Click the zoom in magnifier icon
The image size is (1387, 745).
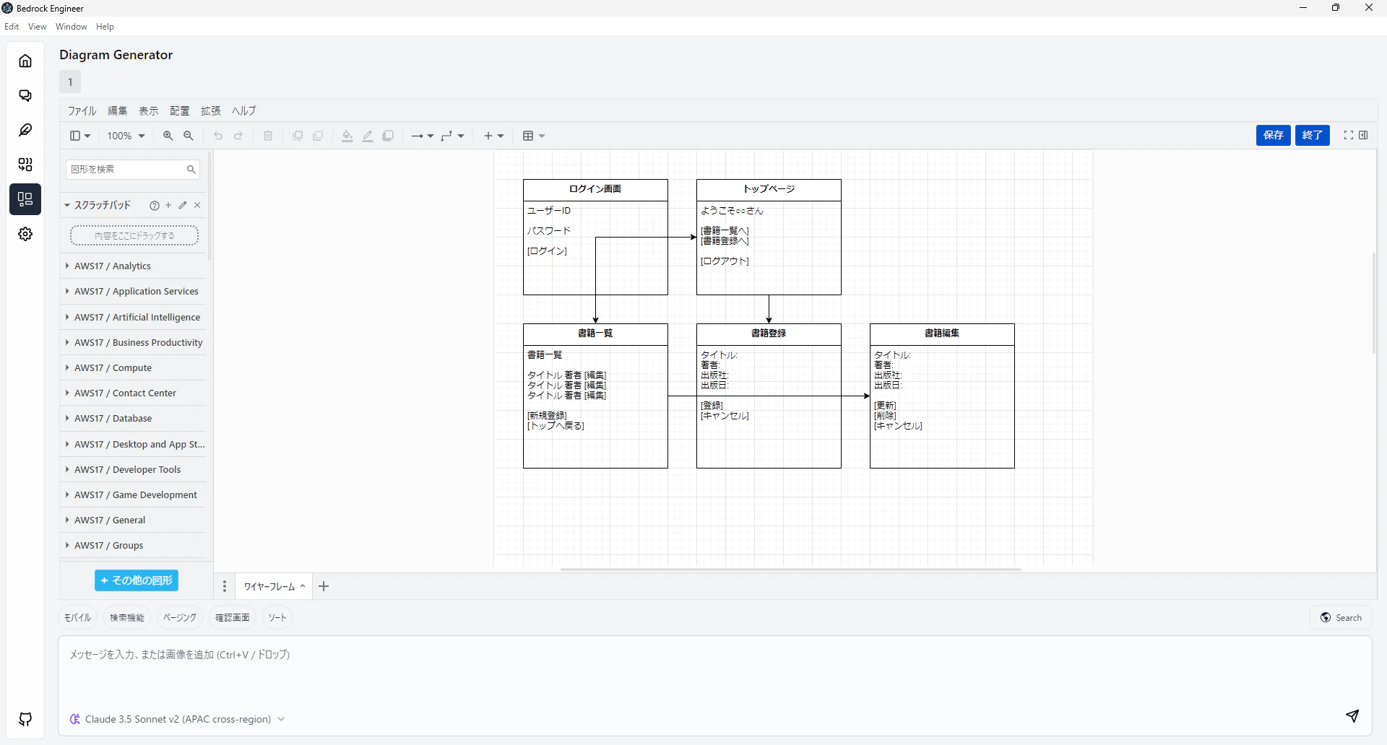[x=168, y=136]
